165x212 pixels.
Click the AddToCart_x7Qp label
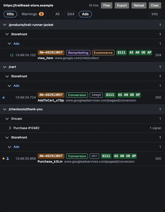[51, 101]
